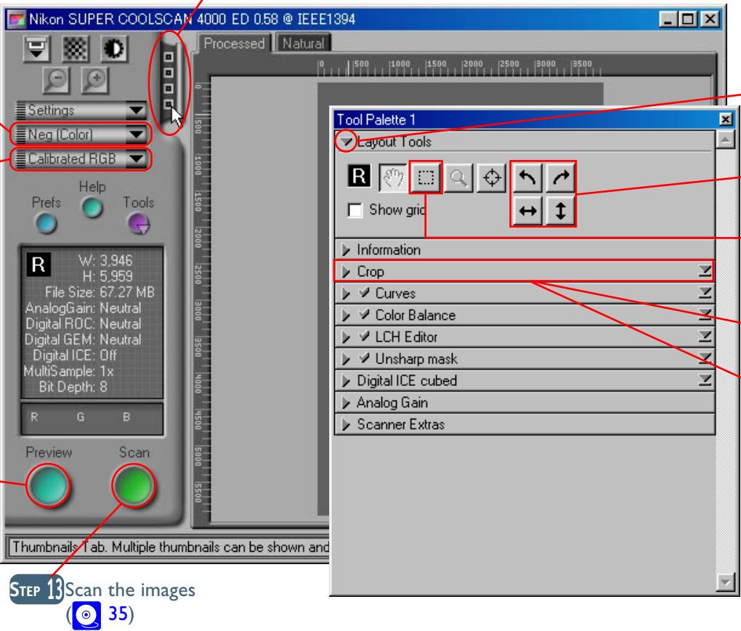Open the Calibrated RGB color model dropdown
Viewport: 741px width, 631px height.
[81, 158]
